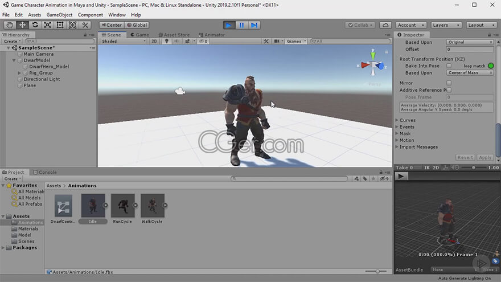Image resolution: width=501 pixels, height=282 pixels.
Task: Adjust Project icon size slider
Action: (376, 271)
